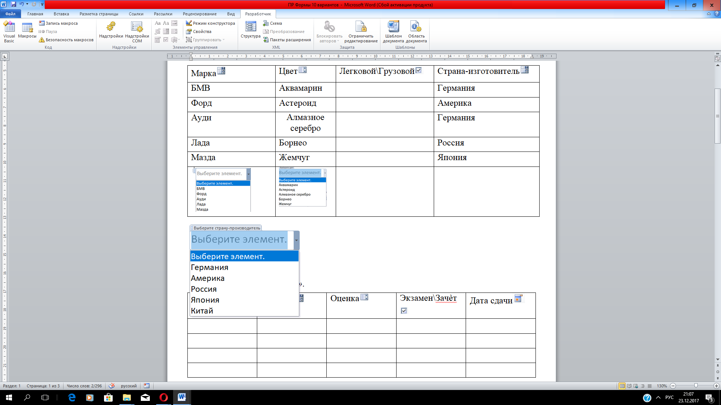Switch to the Ссылки tab
The image size is (721, 405).
(136, 14)
